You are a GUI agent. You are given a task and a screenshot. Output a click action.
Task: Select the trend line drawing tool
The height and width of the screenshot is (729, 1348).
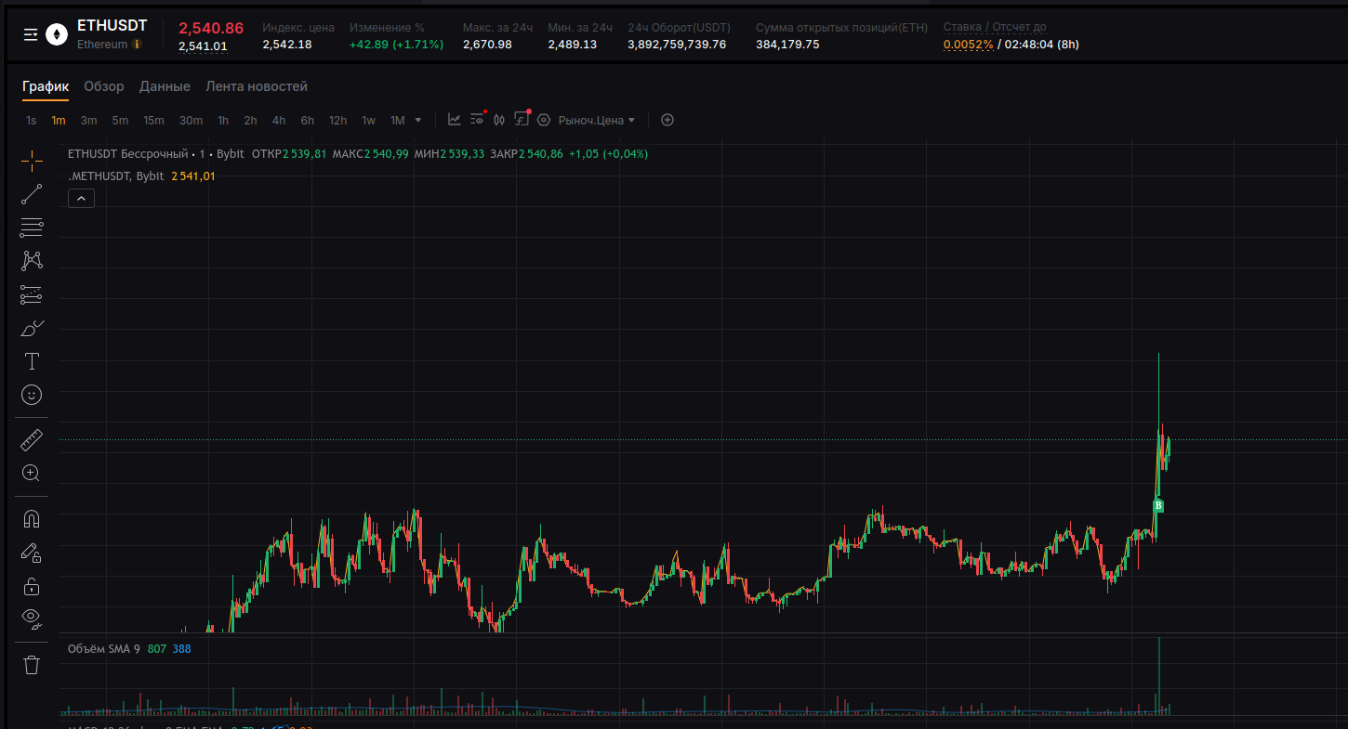click(32, 194)
